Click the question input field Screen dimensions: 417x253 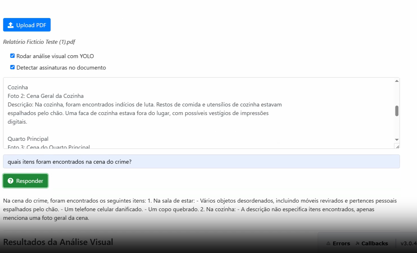[x=201, y=162]
